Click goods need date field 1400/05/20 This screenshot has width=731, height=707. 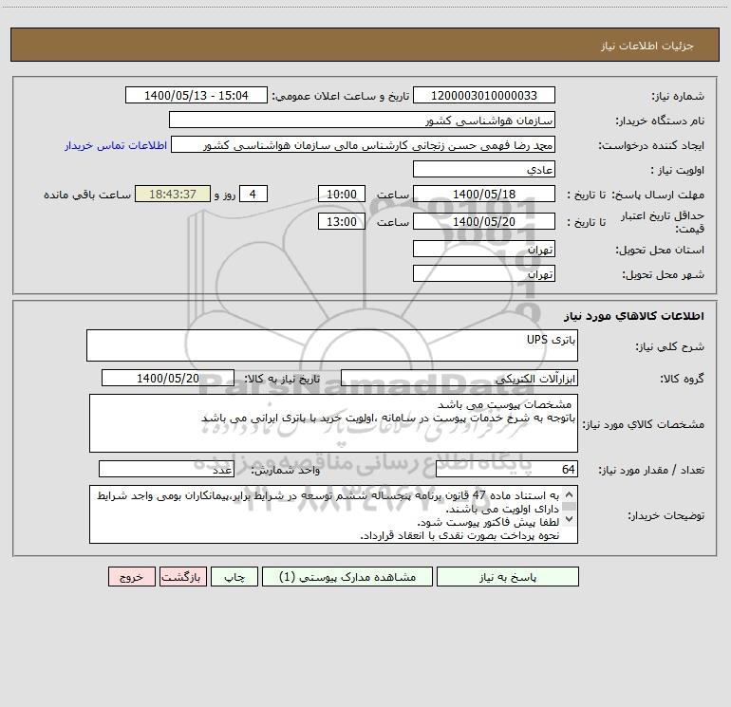pos(168,378)
